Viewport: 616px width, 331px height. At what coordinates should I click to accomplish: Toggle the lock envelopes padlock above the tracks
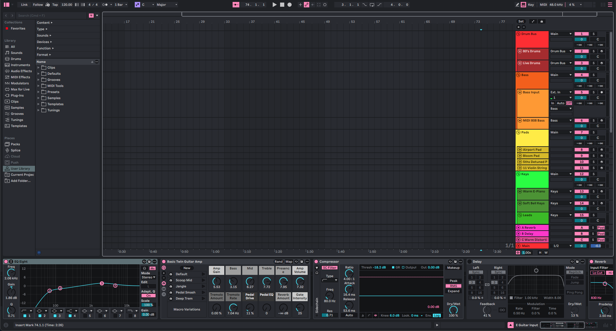pos(542,21)
